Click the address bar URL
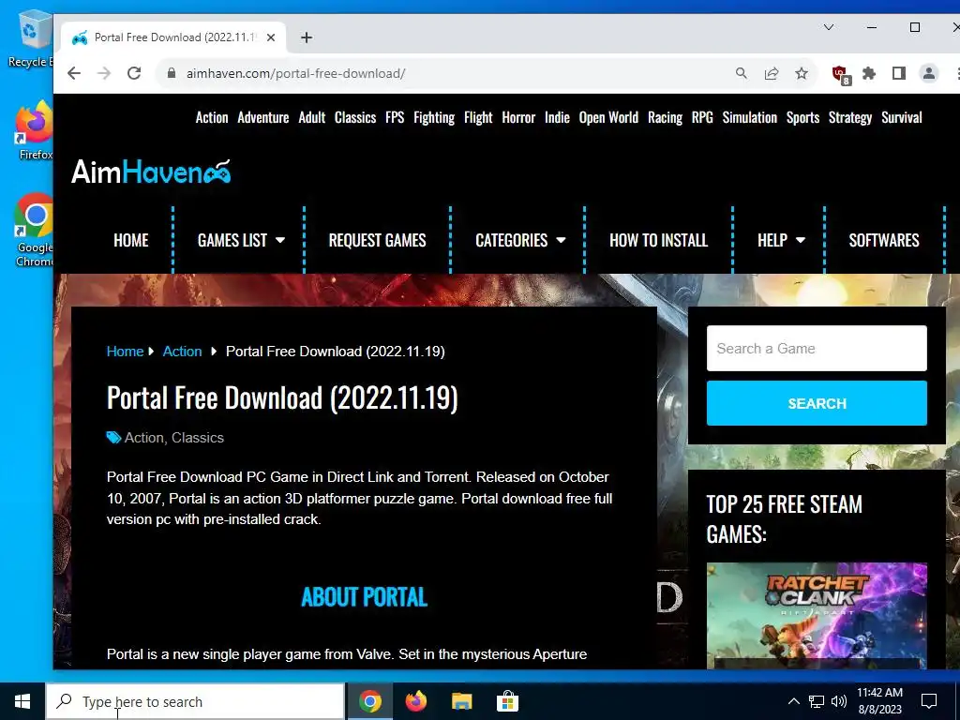The width and height of the screenshot is (960, 720). [x=295, y=73]
